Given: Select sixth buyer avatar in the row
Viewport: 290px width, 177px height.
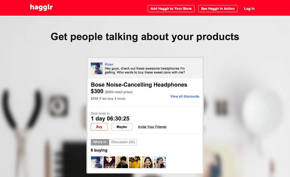Looking at the screenshot, I should [x=160, y=162].
